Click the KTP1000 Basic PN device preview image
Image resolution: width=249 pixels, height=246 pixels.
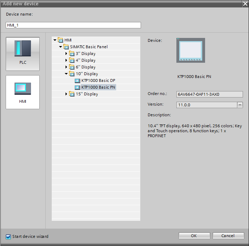click(191, 50)
